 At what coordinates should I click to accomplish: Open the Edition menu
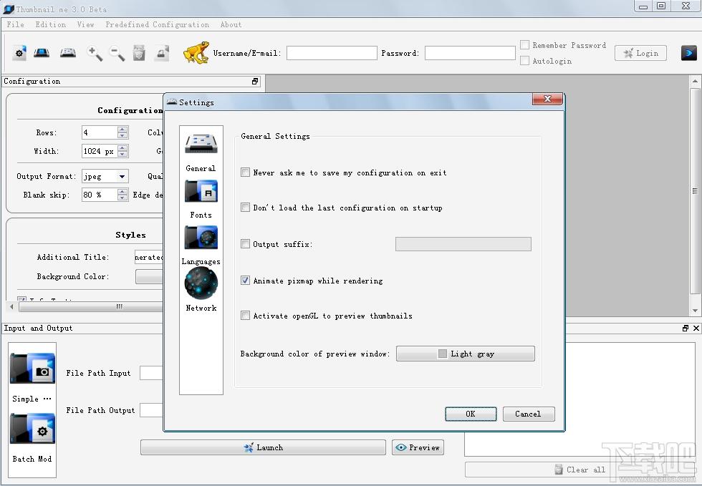tap(51, 24)
